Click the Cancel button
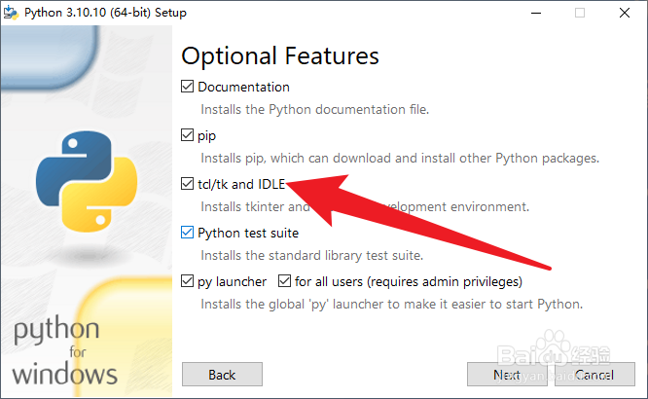648x399 pixels. click(594, 375)
